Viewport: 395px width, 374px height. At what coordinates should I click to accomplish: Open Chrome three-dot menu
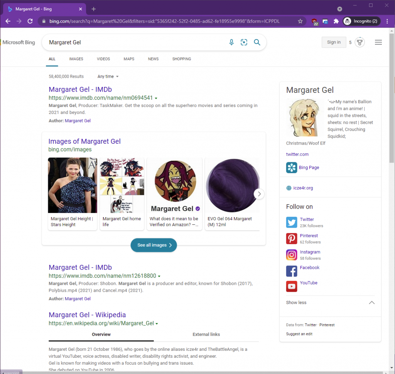[387, 21]
